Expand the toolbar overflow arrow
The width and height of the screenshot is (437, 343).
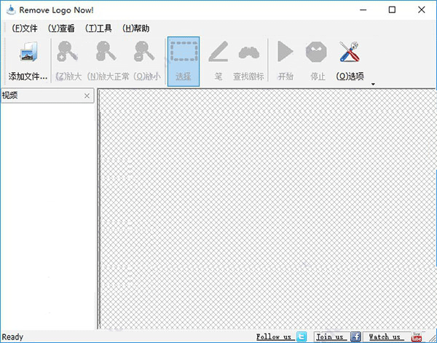(373, 84)
